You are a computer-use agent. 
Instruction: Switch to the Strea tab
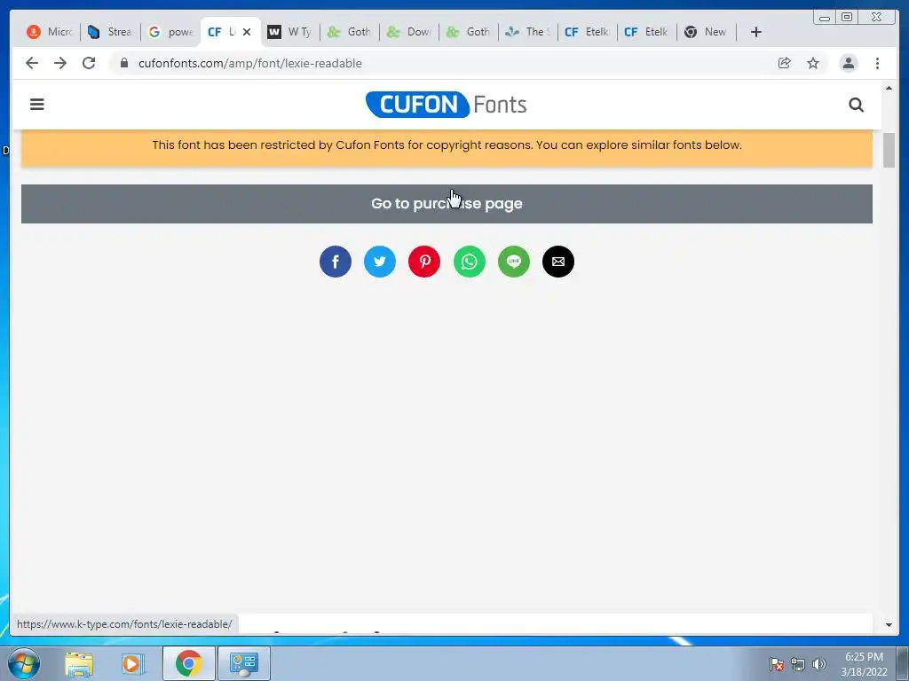(110, 32)
